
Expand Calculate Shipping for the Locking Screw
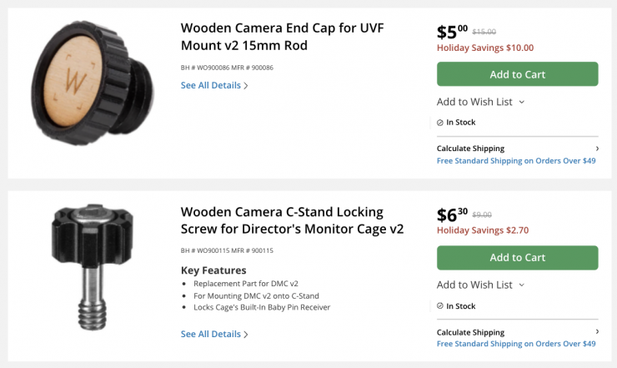point(470,332)
